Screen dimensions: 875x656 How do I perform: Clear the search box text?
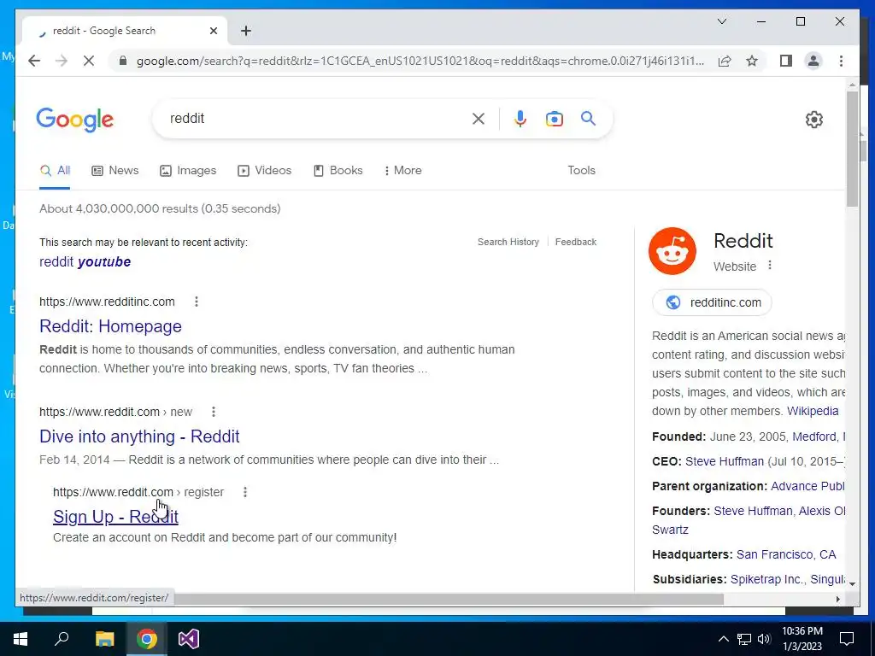(x=479, y=118)
